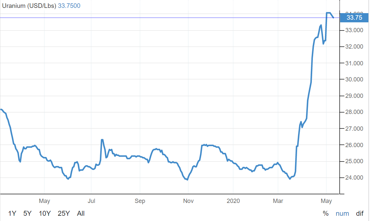Click the 28.000 price axis label
The height and width of the screenshot is (221, 373).
coord(354,112)
